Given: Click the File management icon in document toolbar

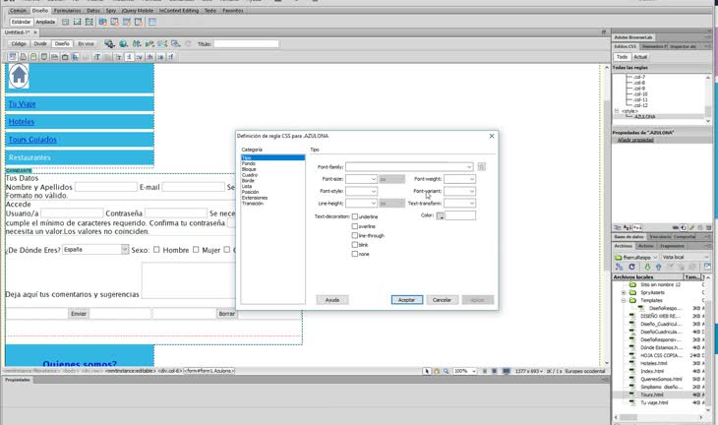Looking at the screenshot, I should tap(137, 44).
